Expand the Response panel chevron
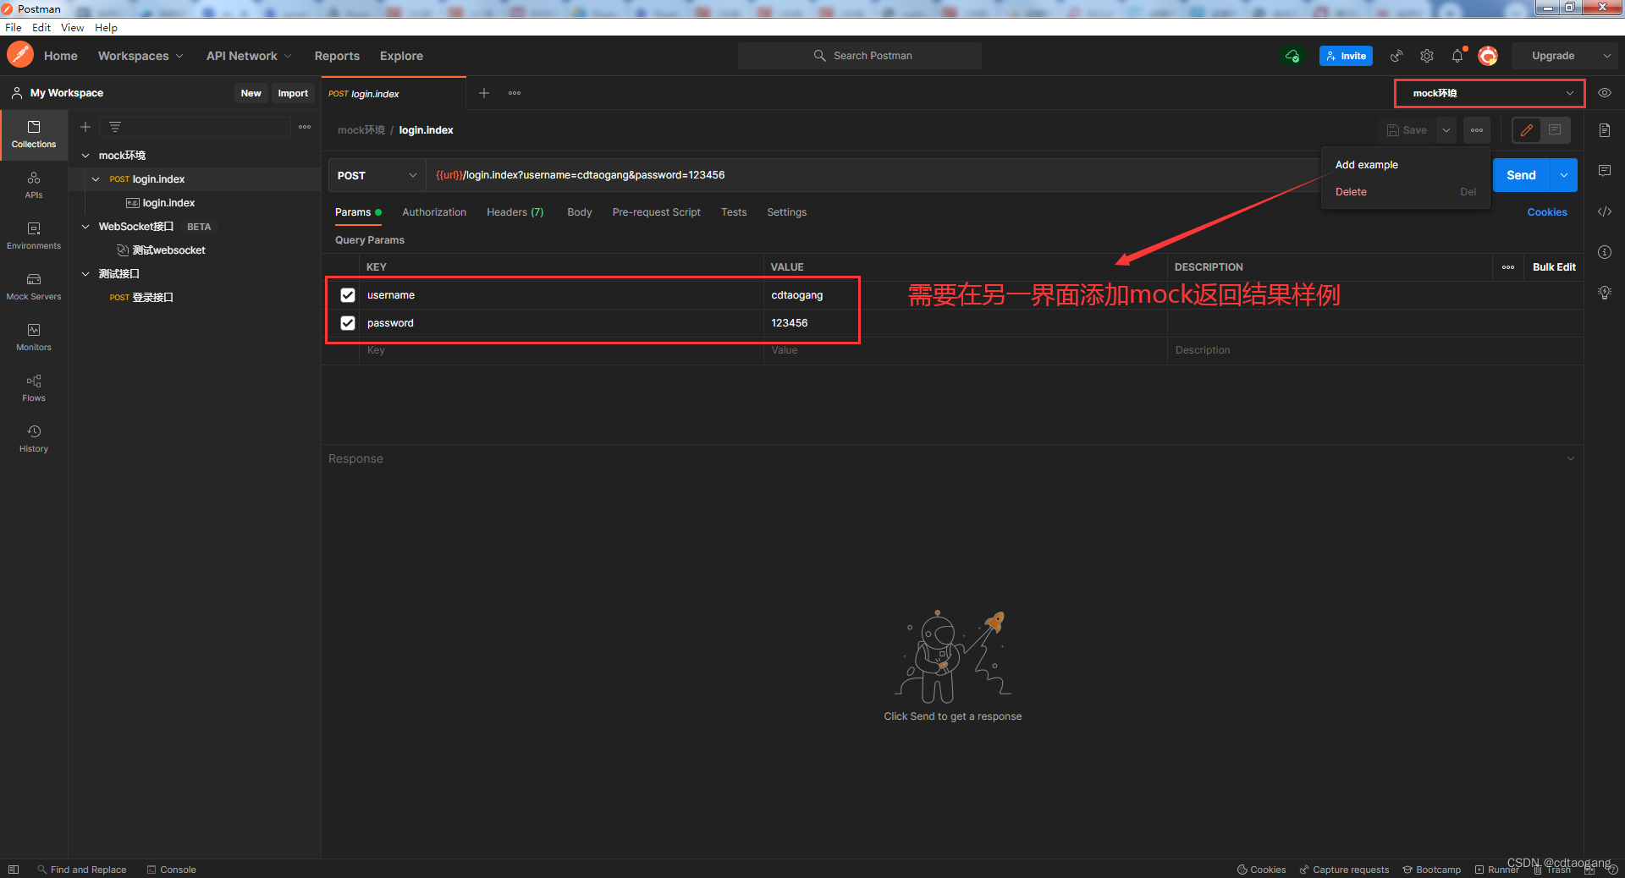This screenshot has height=878, width=1625. [x=1571, y=458]
